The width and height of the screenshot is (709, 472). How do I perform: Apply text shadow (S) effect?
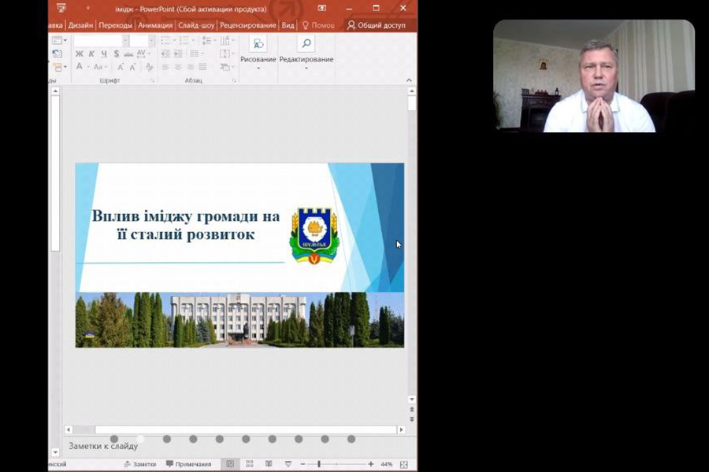117,54
